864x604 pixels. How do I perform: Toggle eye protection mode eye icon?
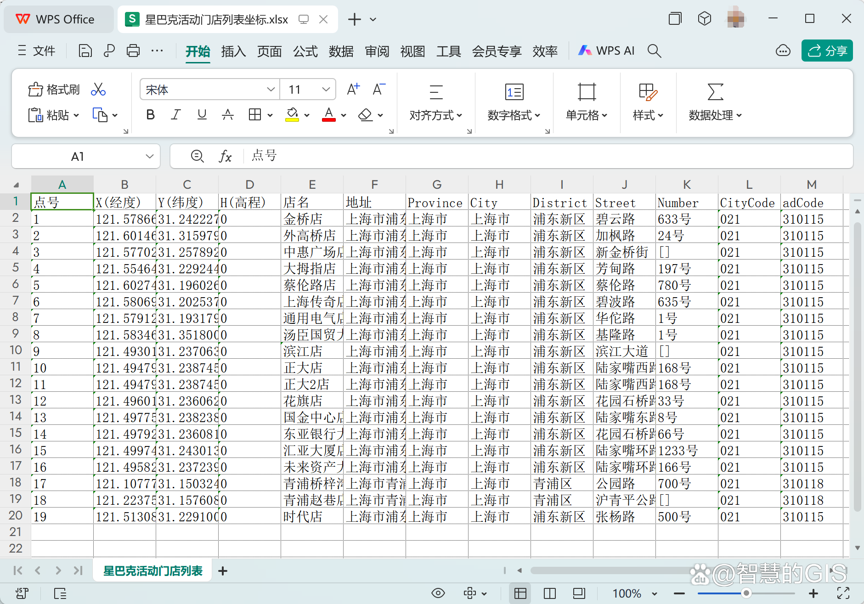[x=438, y=593]
